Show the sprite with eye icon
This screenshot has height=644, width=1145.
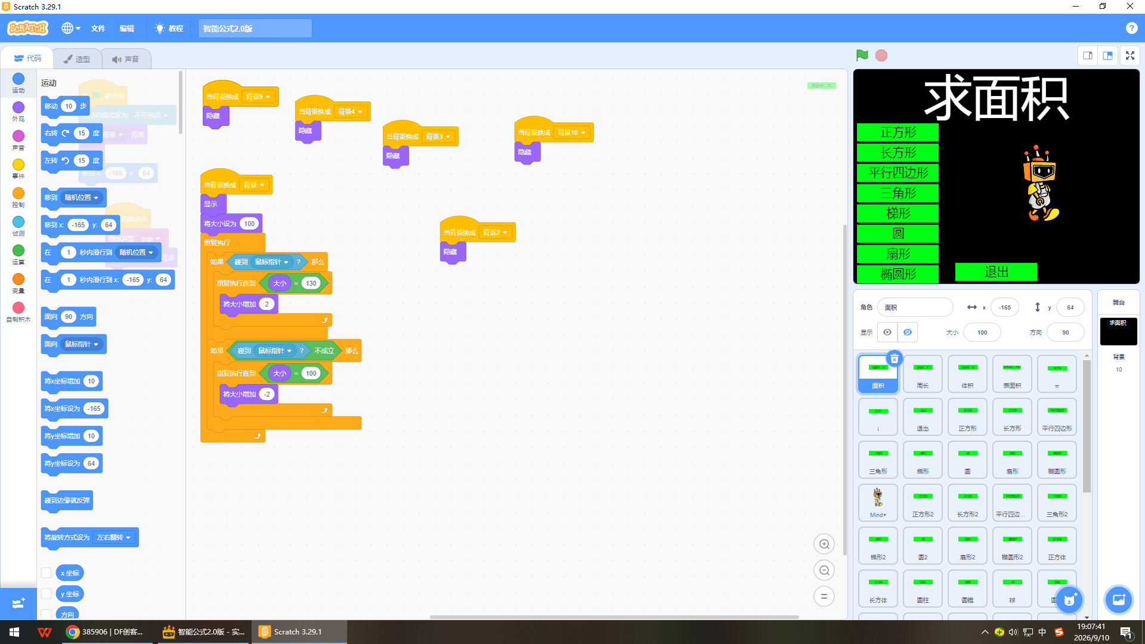tap(887, 332)
